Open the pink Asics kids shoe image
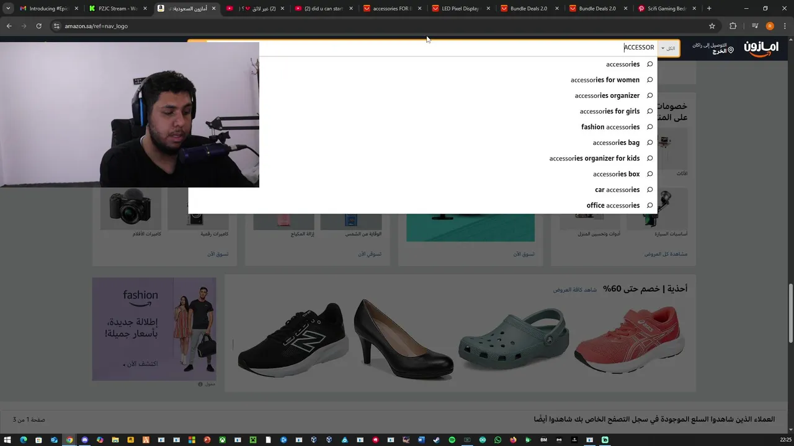The image size is (794, 446). (628, 339)
